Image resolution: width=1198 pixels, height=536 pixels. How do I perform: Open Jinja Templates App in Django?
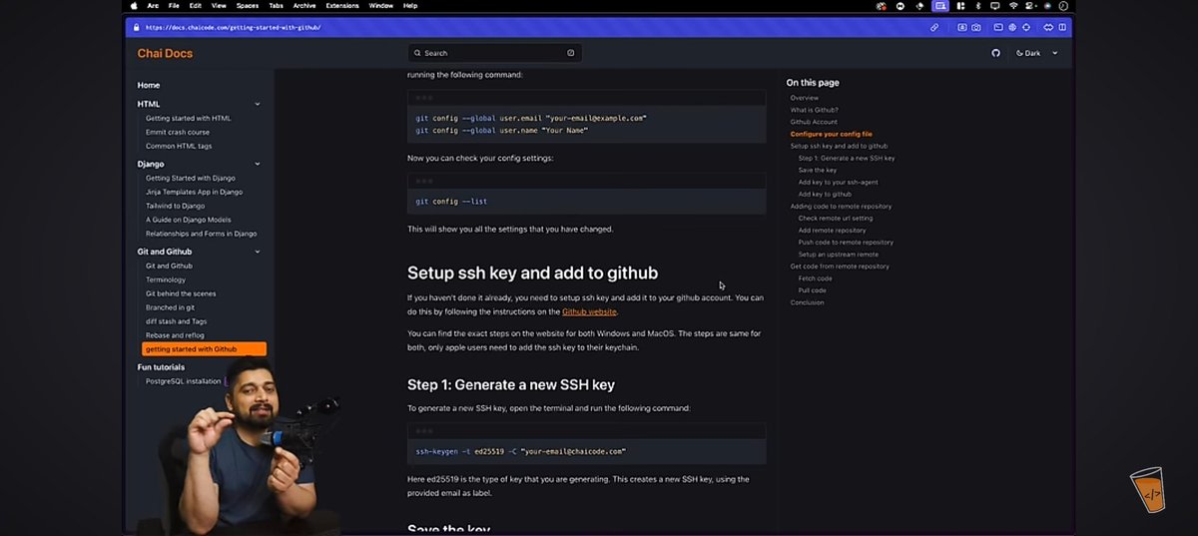[194, 192]
